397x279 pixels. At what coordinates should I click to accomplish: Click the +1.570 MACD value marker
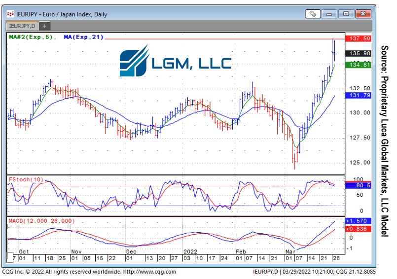(x=358, y=221)
